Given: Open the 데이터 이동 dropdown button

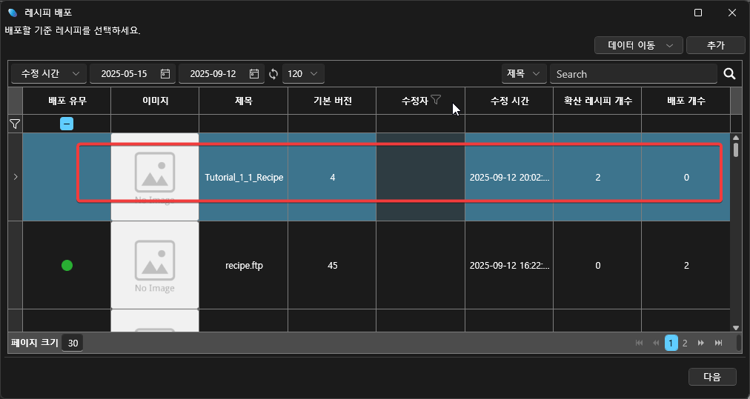Looking at the screenshot, I should (640, 45).
